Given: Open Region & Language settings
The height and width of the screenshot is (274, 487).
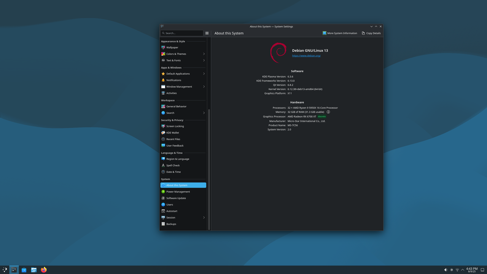Looking at the screenshot, I should click(183, 159).
